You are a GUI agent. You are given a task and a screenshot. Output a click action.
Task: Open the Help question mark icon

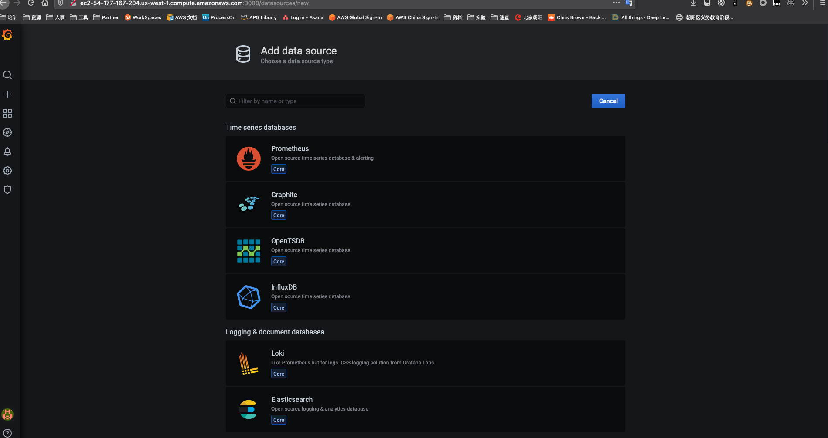click(7, 433)
